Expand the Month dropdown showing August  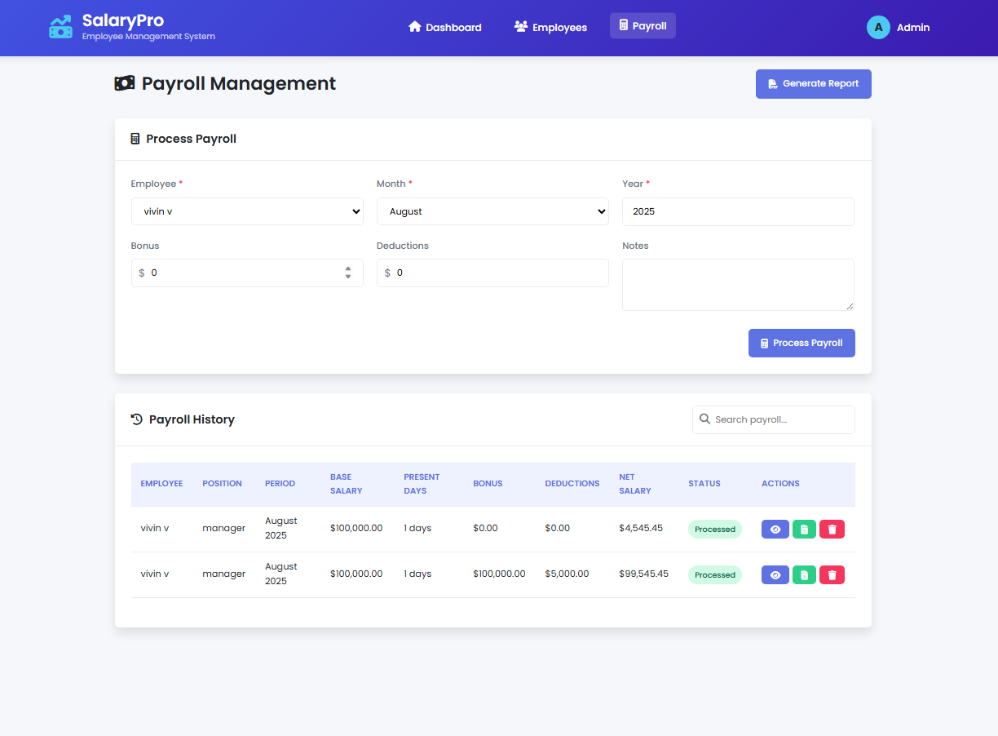coord(492,211)
